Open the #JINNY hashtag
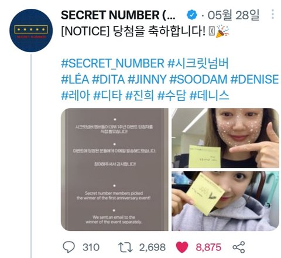The image size is (281, 258). click(x=147, y=79)
